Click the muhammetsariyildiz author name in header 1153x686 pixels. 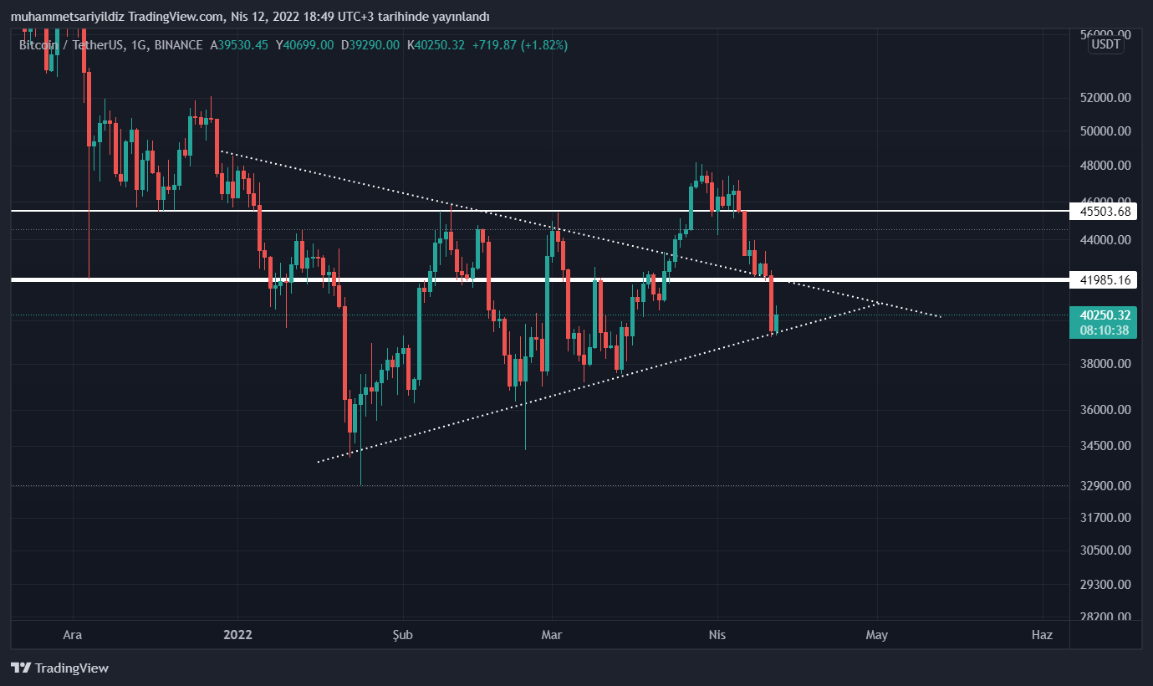(68, 17)
